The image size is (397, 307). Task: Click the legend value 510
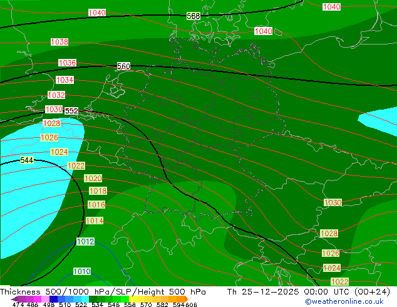[65, 304]
